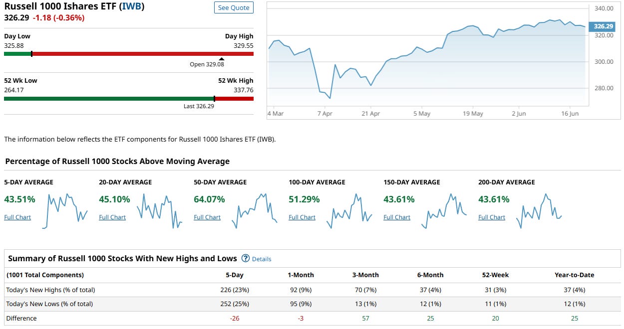
Task: Open the IWB ticker symbol link
Action: (132, 6)
